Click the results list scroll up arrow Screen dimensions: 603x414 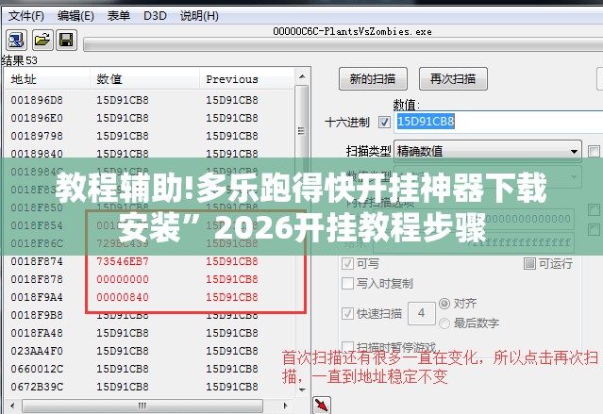(302, 76)
